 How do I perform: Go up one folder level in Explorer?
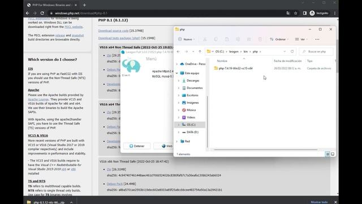(x=200, y=52)
